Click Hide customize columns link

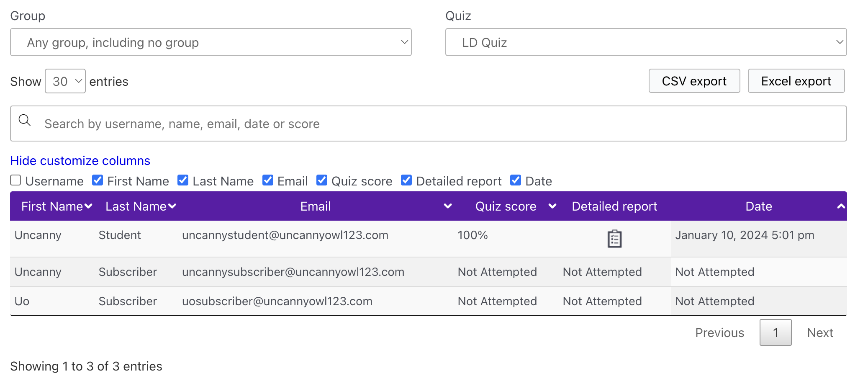click(80, 161)
